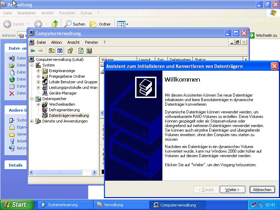Open the views dropdown arrow in Verwaltung toolbar

(x=127, y=24)
